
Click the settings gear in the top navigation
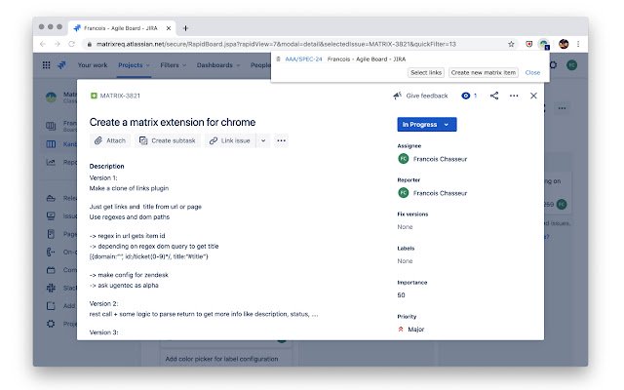pos(553,65)
